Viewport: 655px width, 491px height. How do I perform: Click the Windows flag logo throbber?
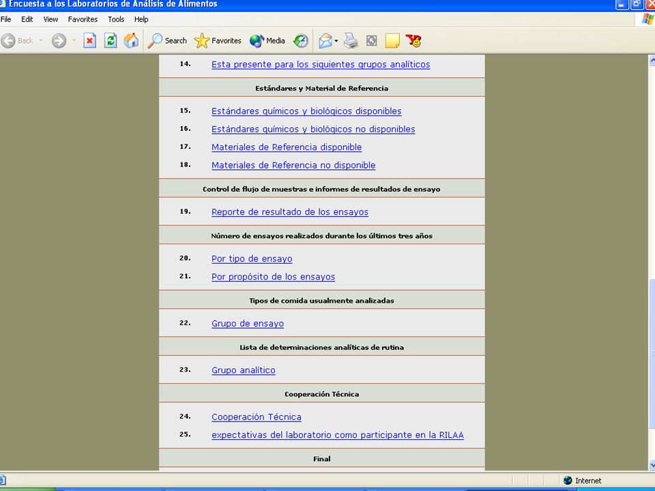point(647,19)
